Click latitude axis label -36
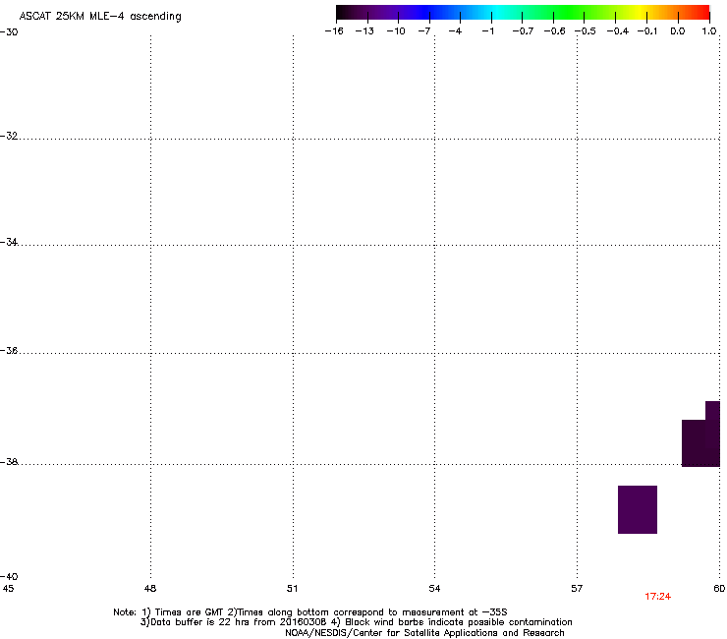 point(9,350)
